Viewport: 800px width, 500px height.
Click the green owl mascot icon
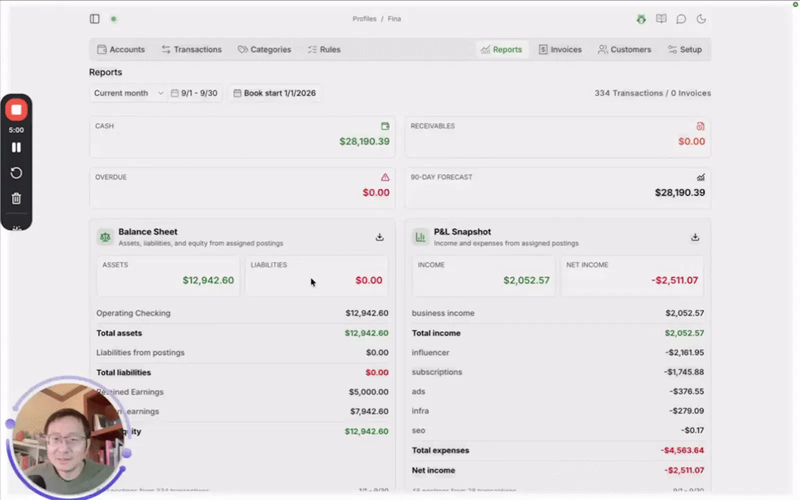641,19
